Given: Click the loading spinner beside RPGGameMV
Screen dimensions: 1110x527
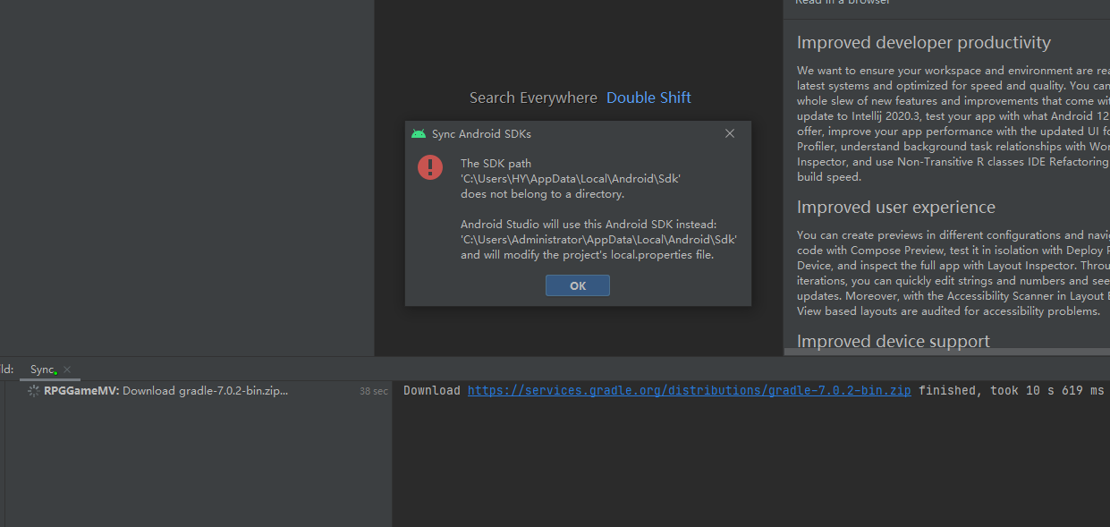Looking at the screenshot, I should pyautogui.click(x=34, y=391).
